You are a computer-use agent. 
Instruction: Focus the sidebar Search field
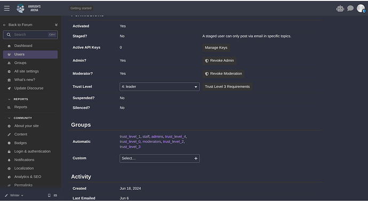30,35
